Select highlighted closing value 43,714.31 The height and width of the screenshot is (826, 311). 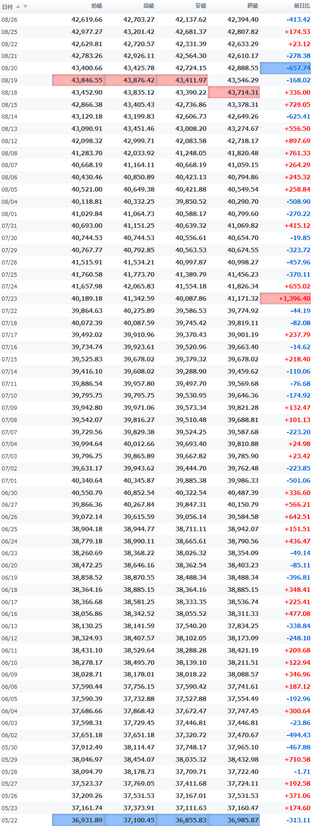tap(234, 92)
